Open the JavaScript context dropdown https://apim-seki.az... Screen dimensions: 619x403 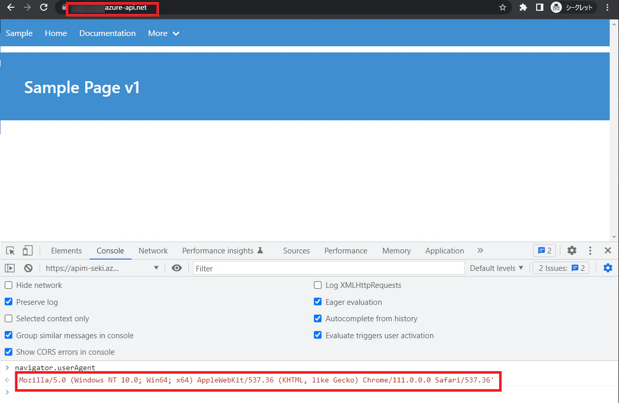tap(101, 268)
